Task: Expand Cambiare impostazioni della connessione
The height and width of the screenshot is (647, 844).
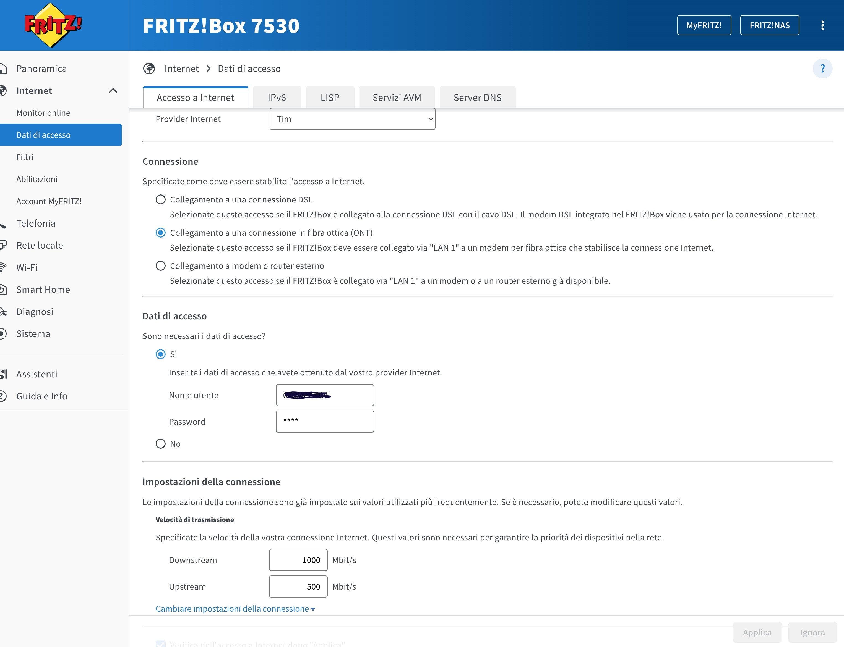Action: pyautogui.click(x=235, y=609)
